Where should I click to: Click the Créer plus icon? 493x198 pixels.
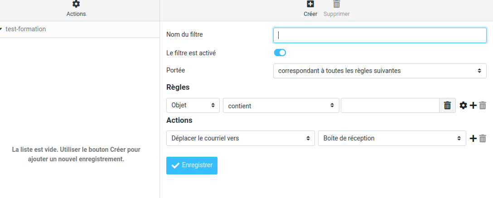pos(310,5)
